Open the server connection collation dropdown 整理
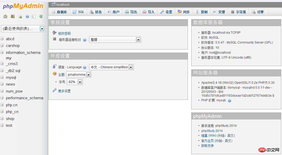This screenshot has width=282, height=155. (115, 40)
